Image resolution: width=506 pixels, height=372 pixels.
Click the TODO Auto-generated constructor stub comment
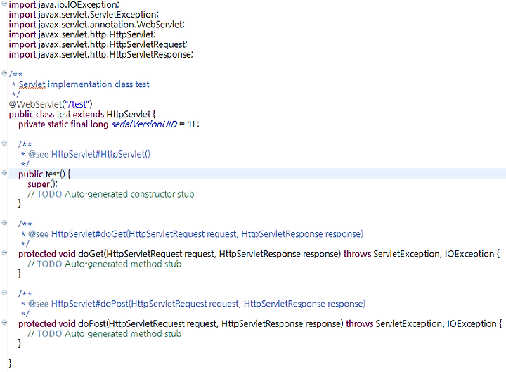[x=111, y=194]
